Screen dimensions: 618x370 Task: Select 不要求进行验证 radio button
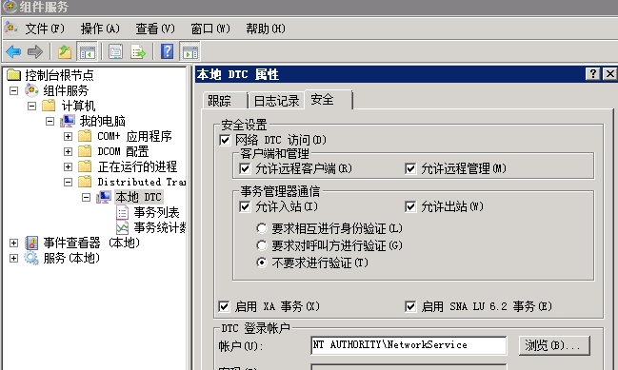pos(261,263)
